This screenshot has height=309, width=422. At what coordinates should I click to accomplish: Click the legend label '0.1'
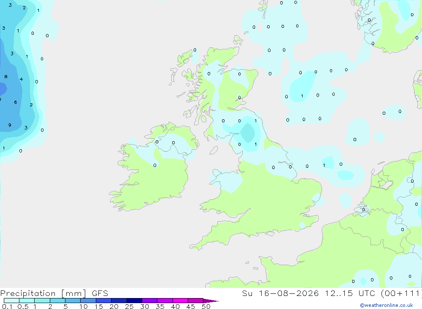(7, 306)
